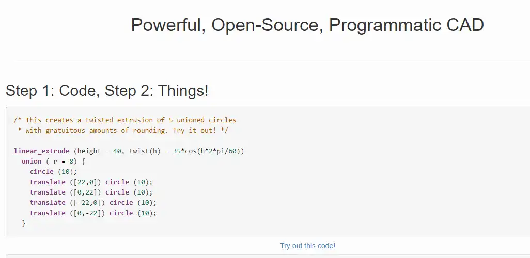Click the translate ([0,-22]) code line
The height and width of the screenshot is (258, 530).
(93, 213)
